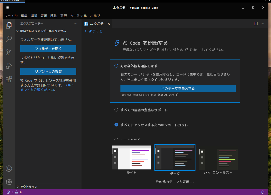The height and width of the screenshot is (195, 271).
Task: Click the エクスプローラー panel title
Action: tap(32, 24)
